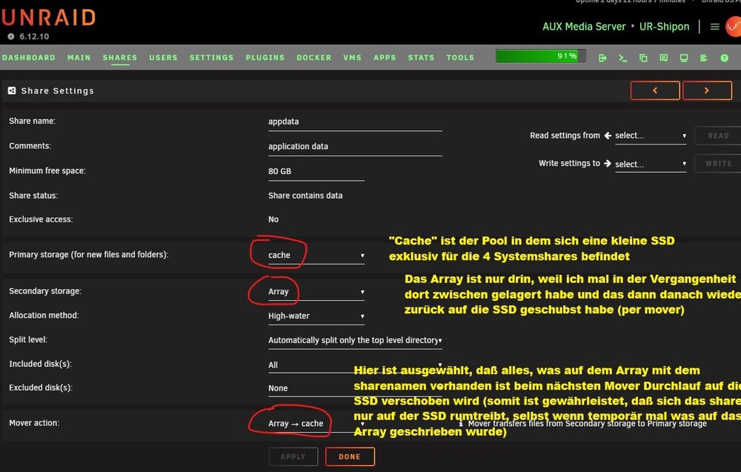Go to the Settings tab
Image resolution: width=741 pixels, height=472 pixels.
point(212,58)
